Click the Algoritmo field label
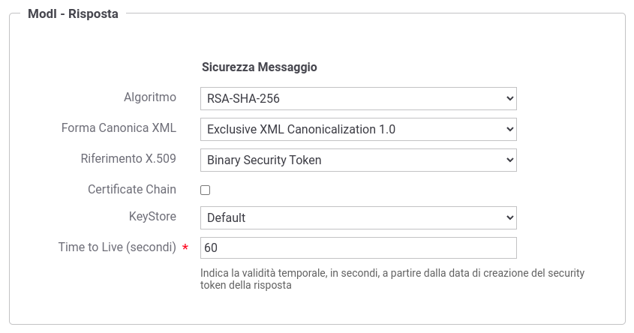Image resolution: width=634 pixels, height=333 pixels. 150,97
